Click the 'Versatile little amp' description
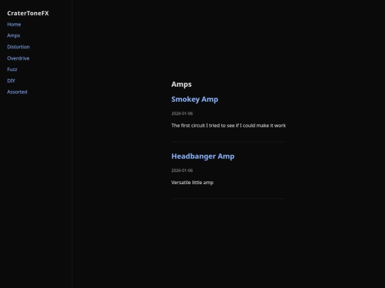 (x=192, y=183)
